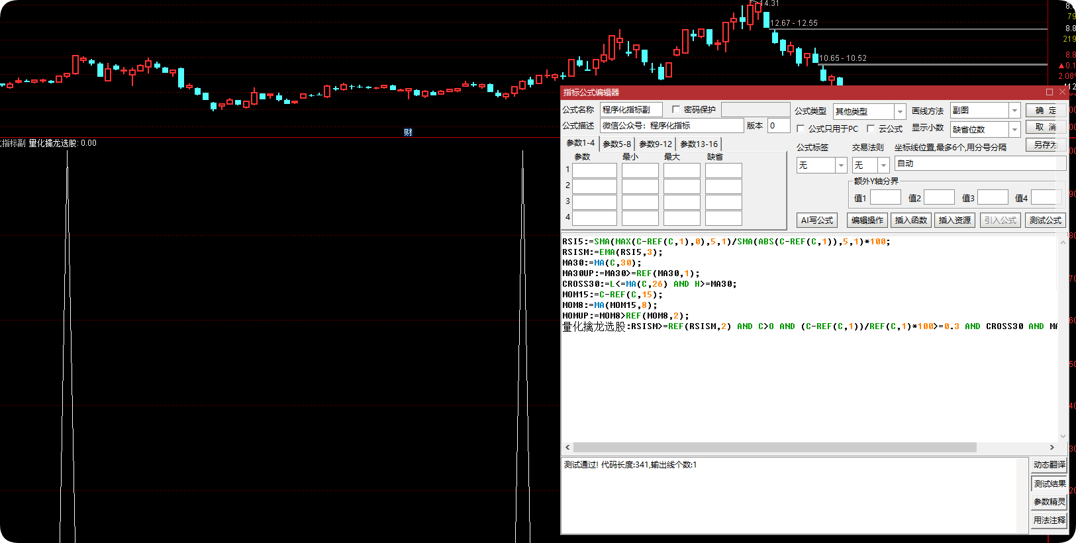This screenshot has height=543, width=1076.
Task: Close the 指标公式编辑器 dialog
Action: click(x=1062, y=92)
